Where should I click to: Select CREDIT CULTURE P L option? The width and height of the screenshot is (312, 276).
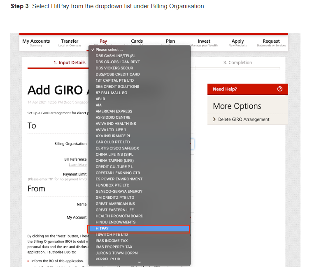140,167
